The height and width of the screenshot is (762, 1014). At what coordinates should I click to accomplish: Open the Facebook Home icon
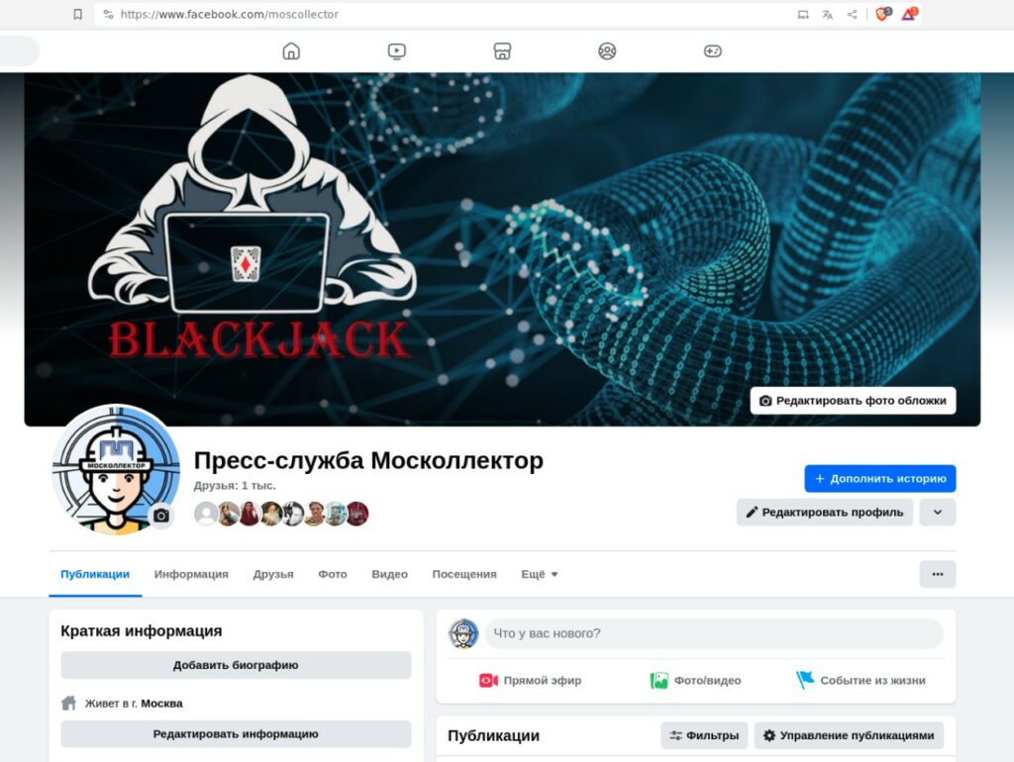click(292, 51)
